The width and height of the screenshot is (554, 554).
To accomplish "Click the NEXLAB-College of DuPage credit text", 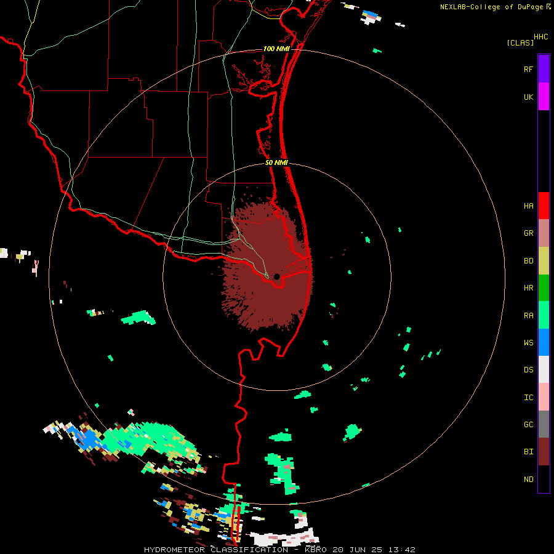I will (491, 7).
